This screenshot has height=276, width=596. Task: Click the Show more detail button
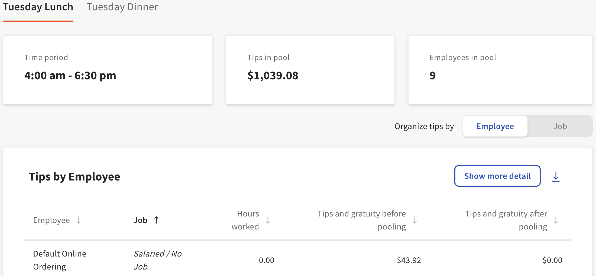(x=497, y=176)
